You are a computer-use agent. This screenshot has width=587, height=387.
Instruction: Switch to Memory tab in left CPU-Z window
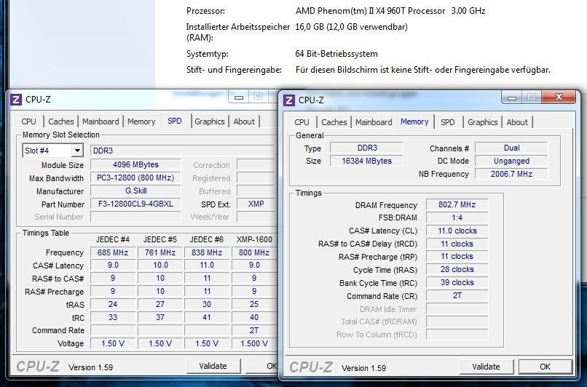tap(141, 121)
